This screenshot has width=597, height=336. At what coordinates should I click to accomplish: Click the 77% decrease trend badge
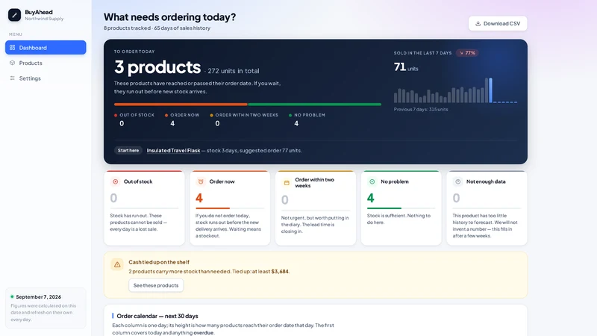click(467, 53)
